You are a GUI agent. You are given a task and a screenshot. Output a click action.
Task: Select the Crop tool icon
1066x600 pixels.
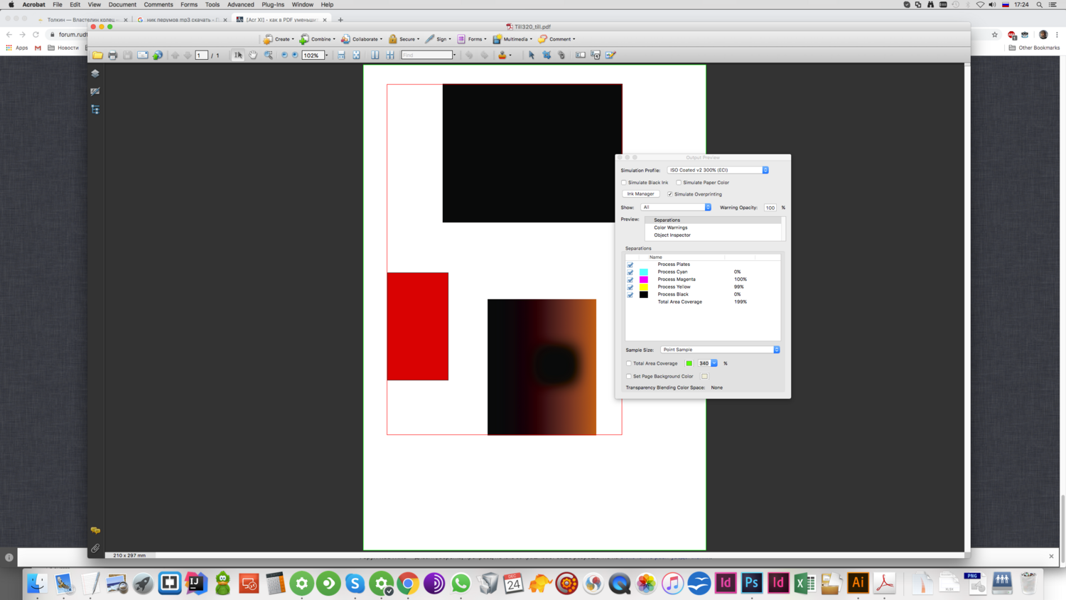(547, 55)
